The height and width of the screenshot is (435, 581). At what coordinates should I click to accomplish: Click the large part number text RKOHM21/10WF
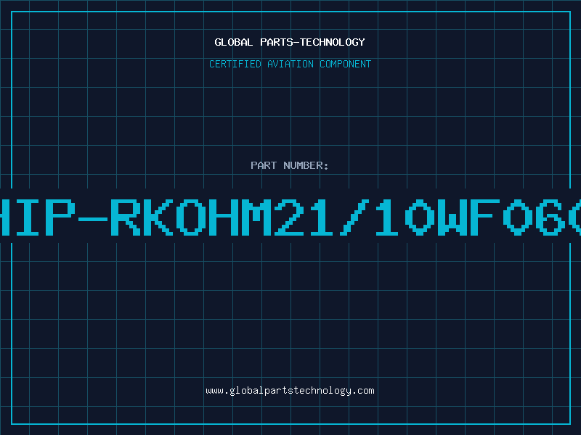coord(304,217)
